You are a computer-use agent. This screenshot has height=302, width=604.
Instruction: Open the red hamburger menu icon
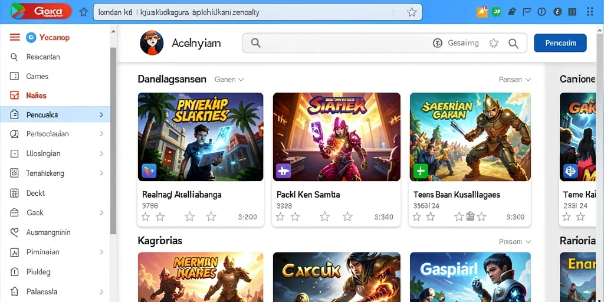click(15, 37)
